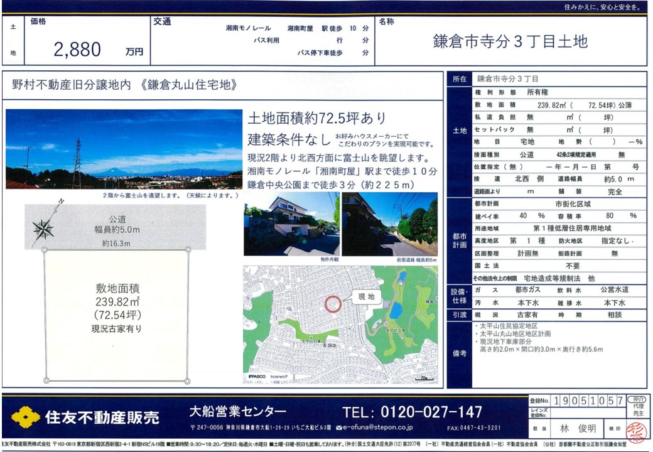
Task: Click the blue pond in the map's park
Action: tap(396, 310)
